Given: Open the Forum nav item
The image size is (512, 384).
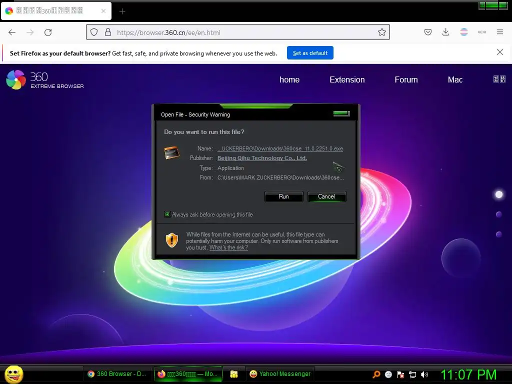Looking at the screenshot, I should pos(406,79).
